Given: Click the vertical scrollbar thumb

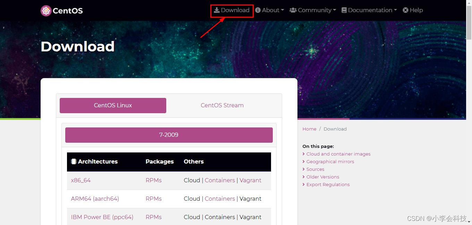Looking at the screenshot, I should click(x=469, y=23).
